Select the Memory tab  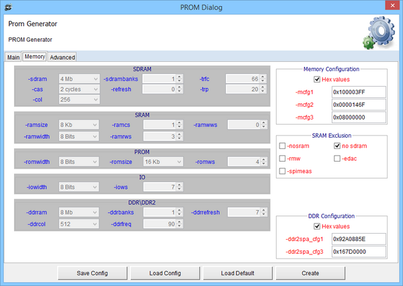pos(35,56)
